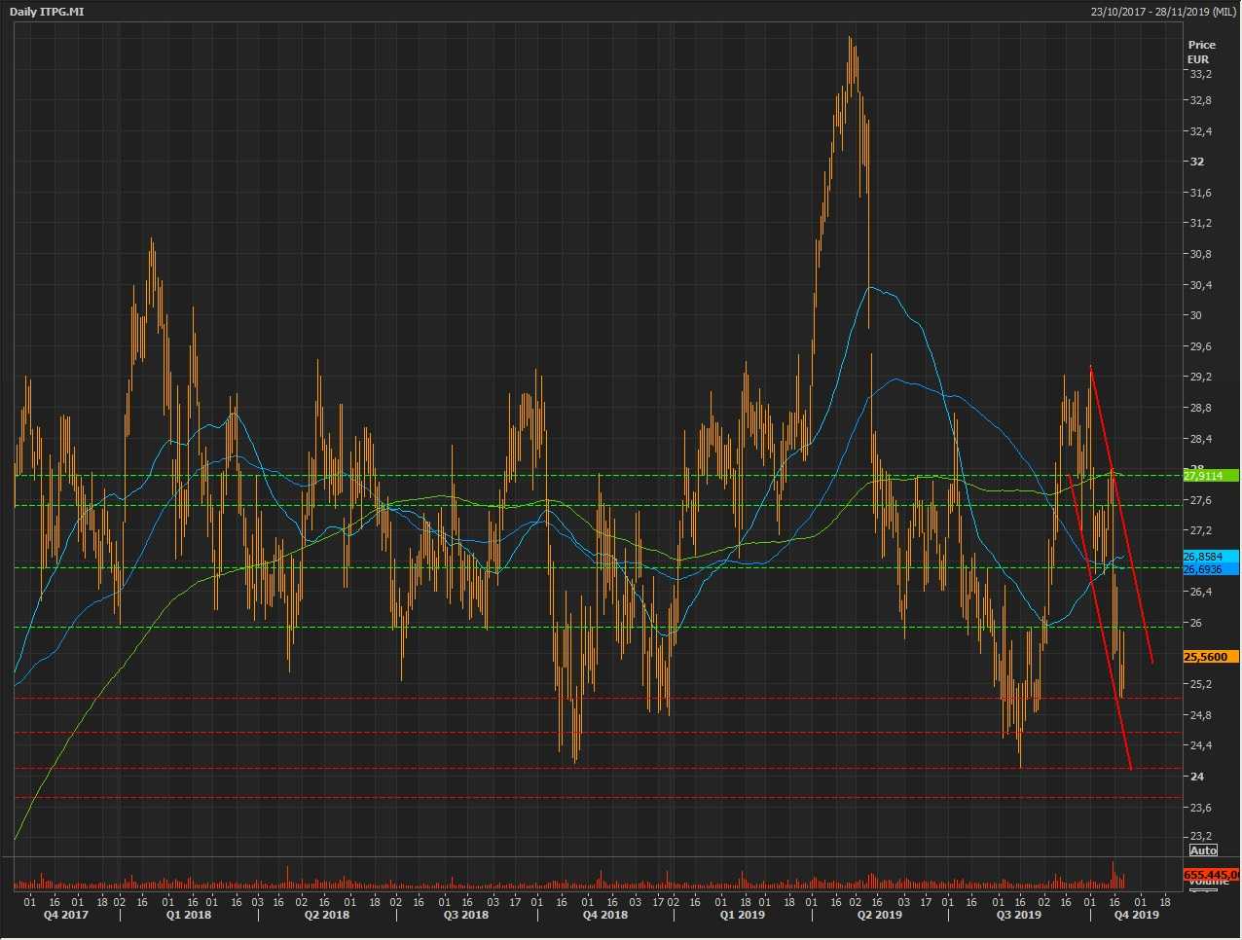Click the Price EUR axis header
This screenshot has height=940, width=1242.
coord(1201,52)
